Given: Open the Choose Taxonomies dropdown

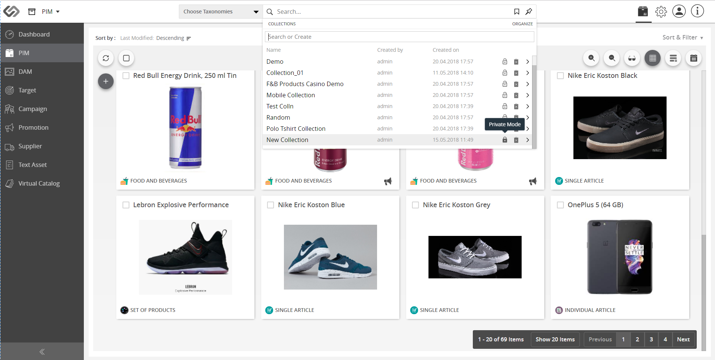Looking at the screenshot, I should (221, 12).
